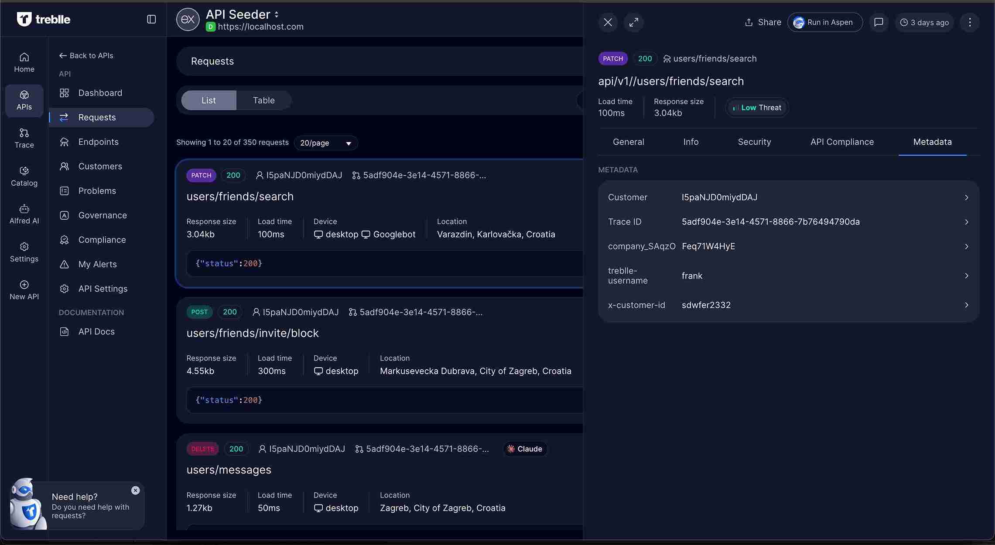
Task: Open the 20/page dropdown
Action: [325, 143]
